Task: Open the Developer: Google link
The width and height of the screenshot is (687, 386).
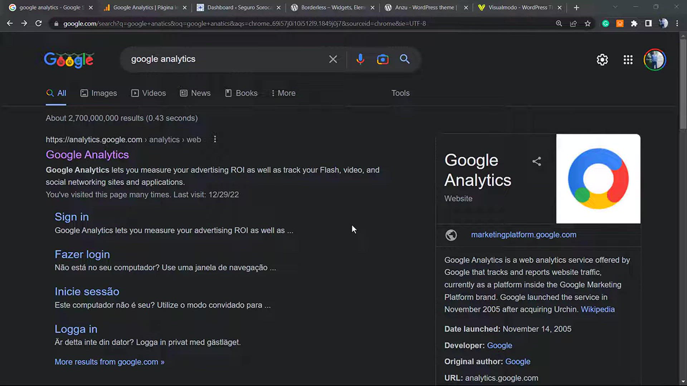Action: [x=500, y=346]
